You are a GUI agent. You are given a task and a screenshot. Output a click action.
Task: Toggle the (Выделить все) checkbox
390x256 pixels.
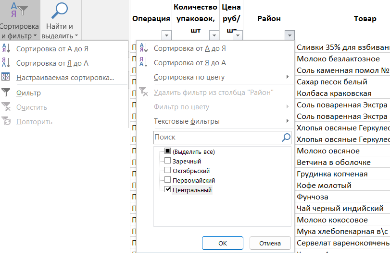click(167, 151)
